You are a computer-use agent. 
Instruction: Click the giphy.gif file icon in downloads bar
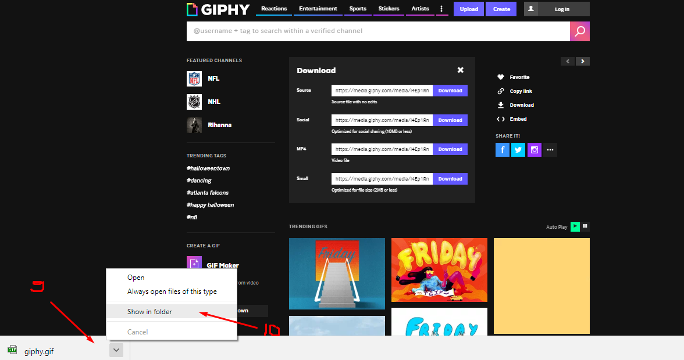click(x=12, y=350)
